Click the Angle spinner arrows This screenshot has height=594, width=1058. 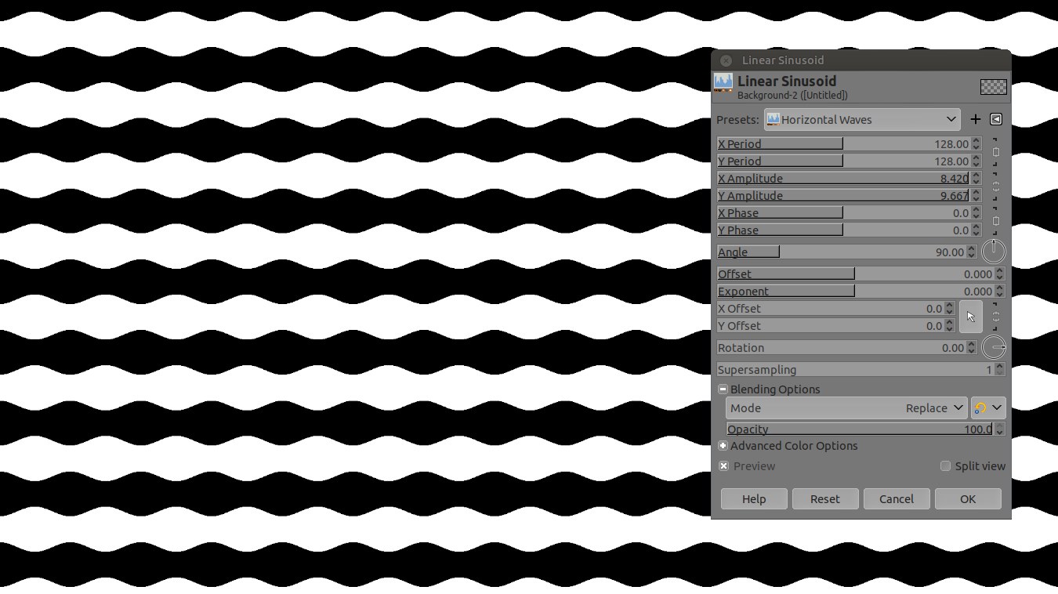972,252
